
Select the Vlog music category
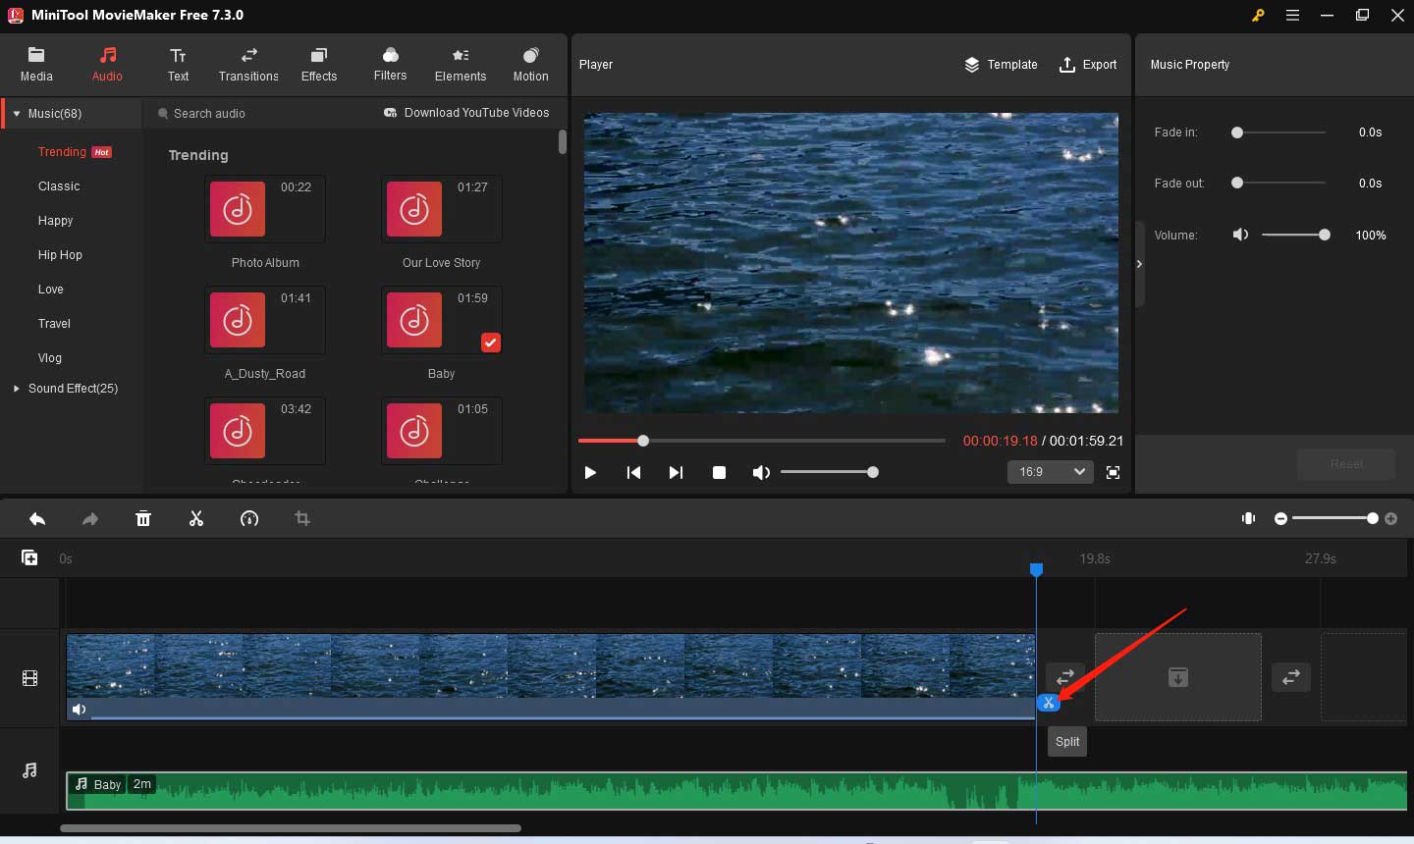50,358
